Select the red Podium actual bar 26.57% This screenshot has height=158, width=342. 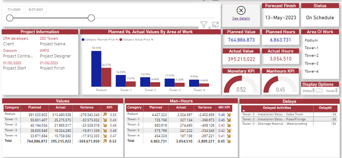tap(106, 77)
